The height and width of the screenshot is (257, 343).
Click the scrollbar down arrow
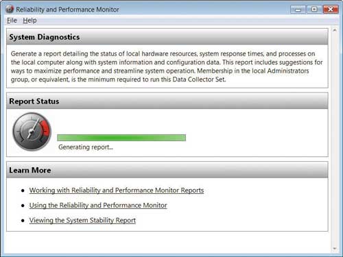point(335,249)
